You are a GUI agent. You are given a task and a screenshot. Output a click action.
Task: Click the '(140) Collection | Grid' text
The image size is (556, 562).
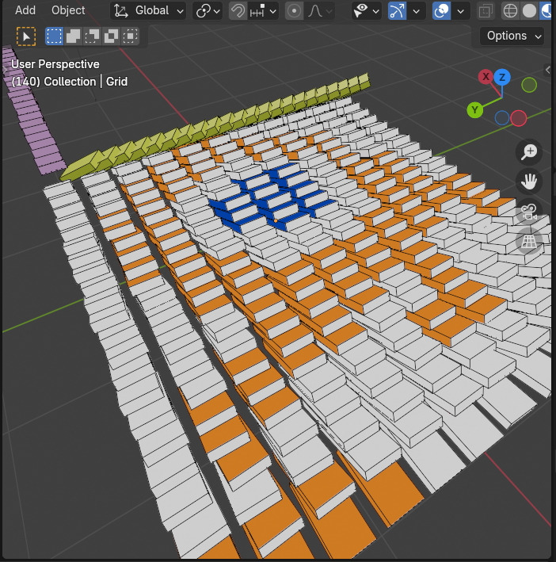pos(70,82)
